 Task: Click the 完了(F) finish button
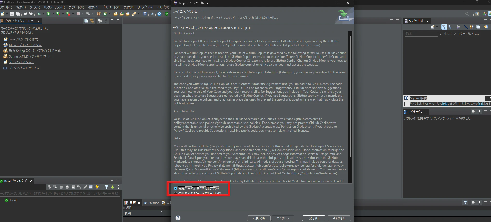pos(314,218)
